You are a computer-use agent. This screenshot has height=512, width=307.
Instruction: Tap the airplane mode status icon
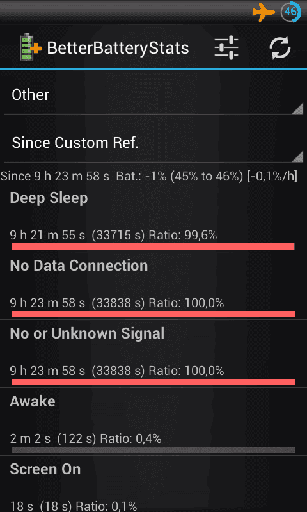click(264, 12)
